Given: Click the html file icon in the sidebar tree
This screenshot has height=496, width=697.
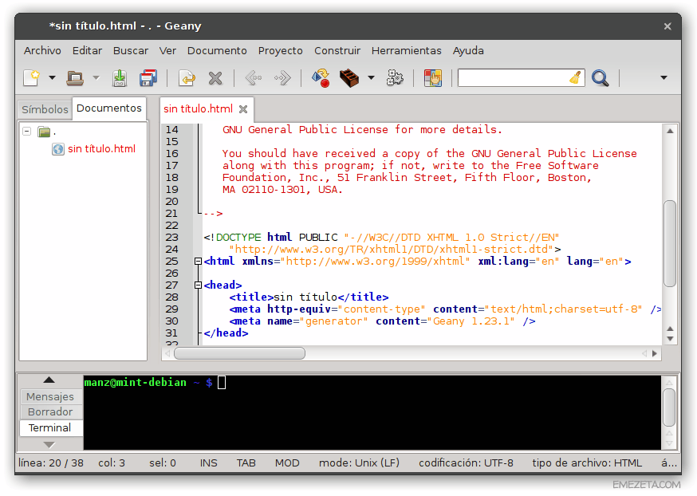Looking at the screenshot, I should [57, 149].
